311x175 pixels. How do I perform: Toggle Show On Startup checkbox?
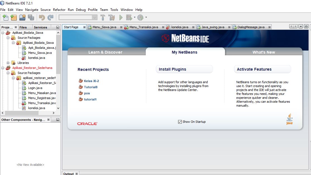pos(180,122)
